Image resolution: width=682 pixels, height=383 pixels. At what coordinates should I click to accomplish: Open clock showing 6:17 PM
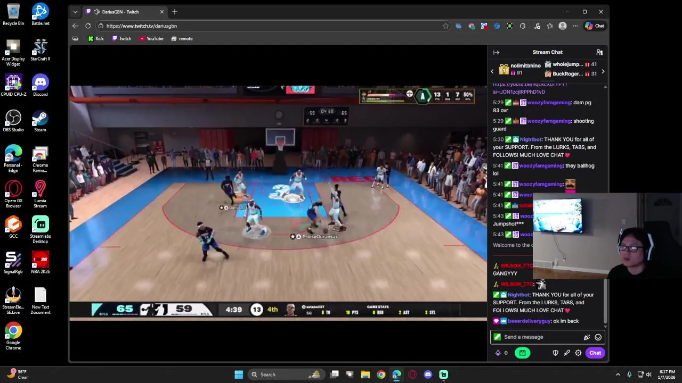[667, 374]
